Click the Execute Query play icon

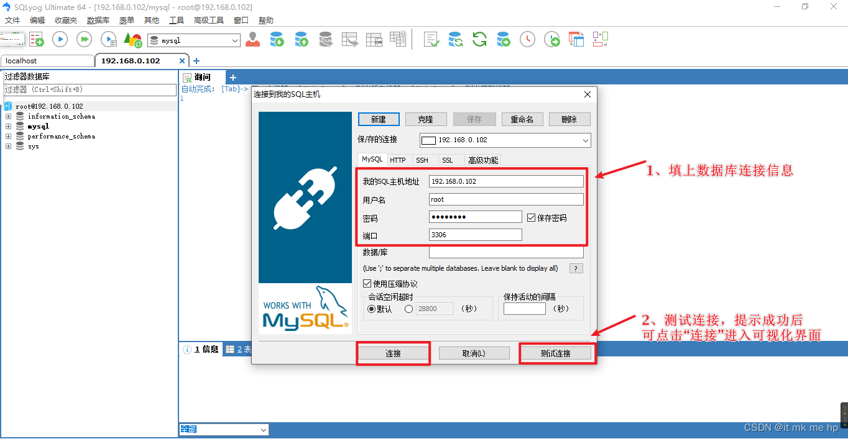click(60, 40)
